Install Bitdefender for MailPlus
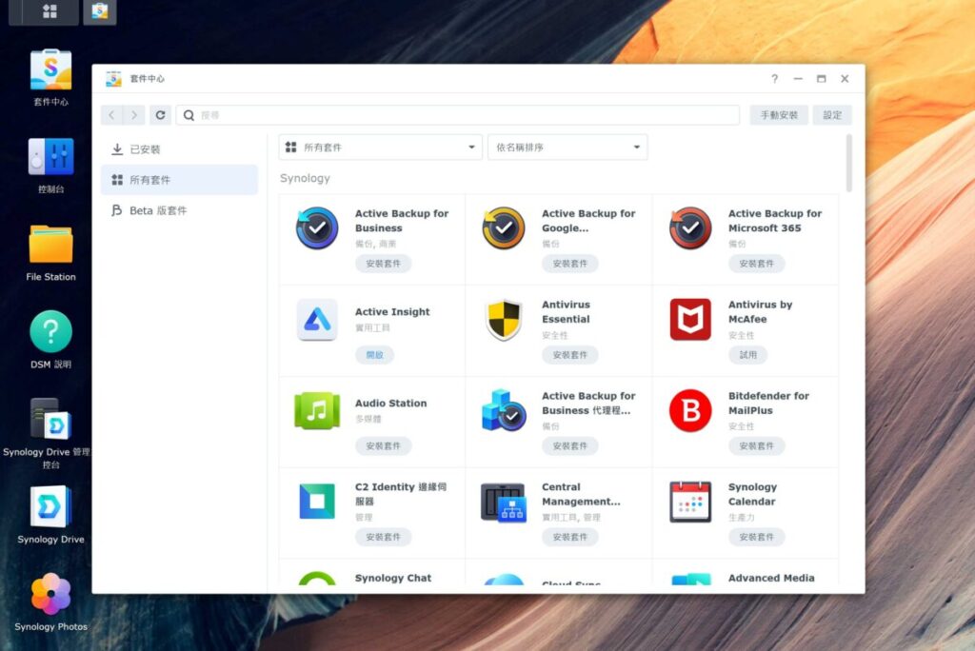The image size is (975, 651). [756, 445]
